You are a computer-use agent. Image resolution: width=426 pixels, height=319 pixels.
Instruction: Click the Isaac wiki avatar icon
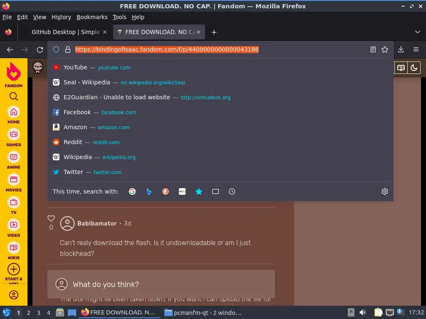pos(38,68)
